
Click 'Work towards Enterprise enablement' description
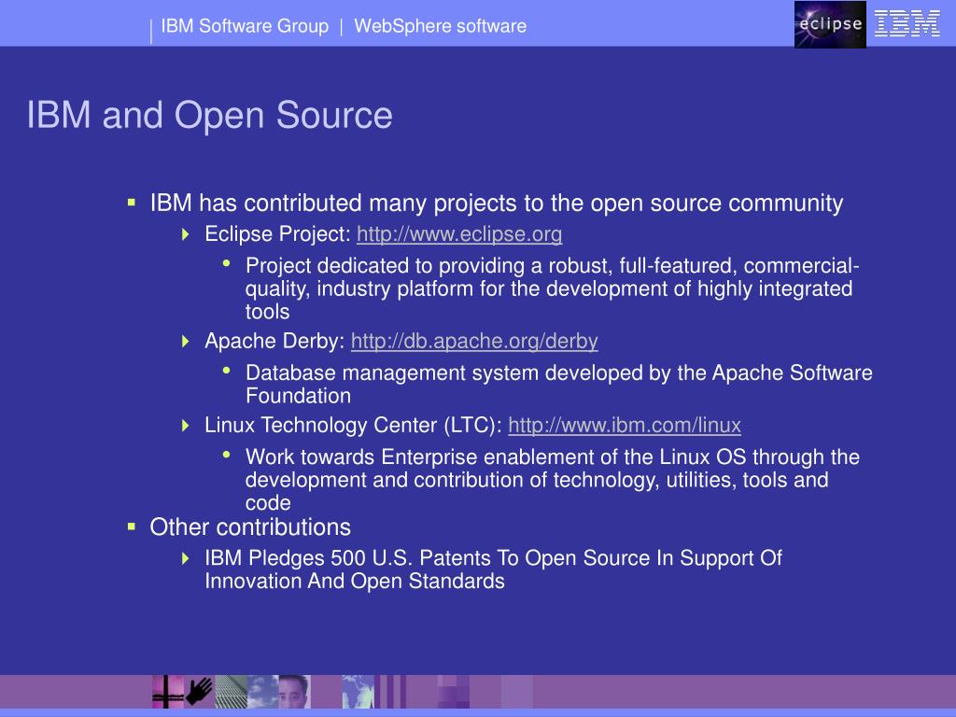553,480
